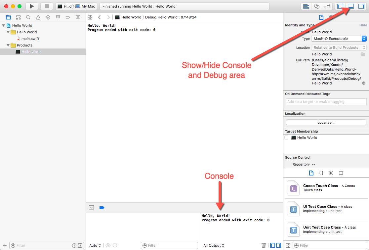The image size is (369, 250).
Task: Run the project with the Play button
Action: tap(32, 6)
